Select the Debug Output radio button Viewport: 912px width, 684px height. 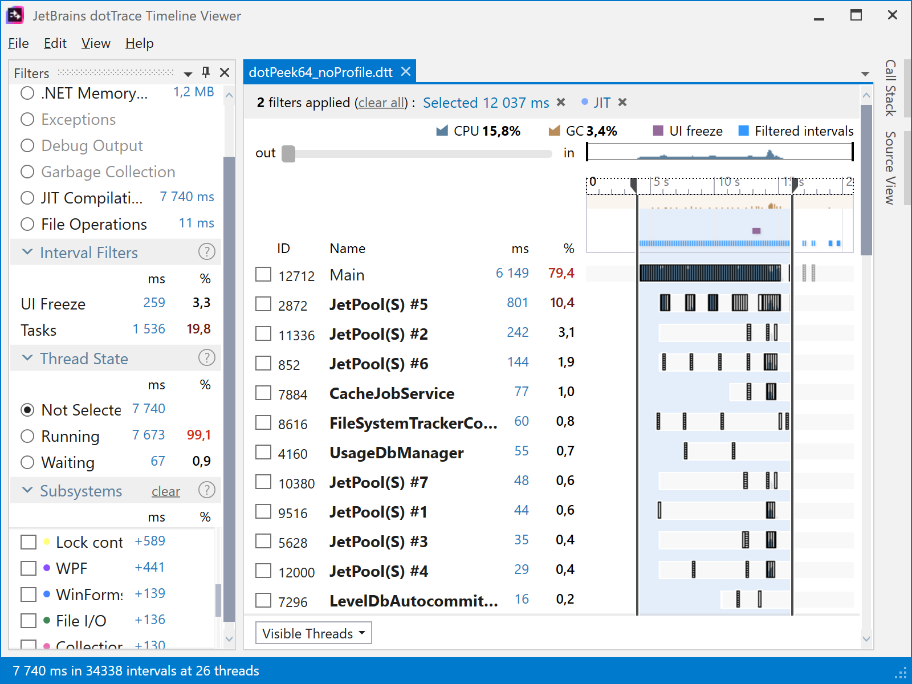coord(27,145)
